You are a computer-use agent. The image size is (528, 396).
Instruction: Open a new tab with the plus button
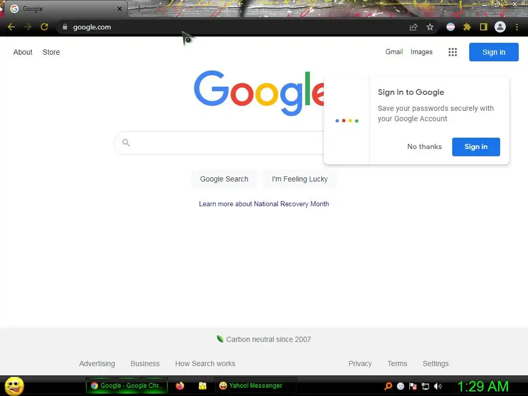139,9
